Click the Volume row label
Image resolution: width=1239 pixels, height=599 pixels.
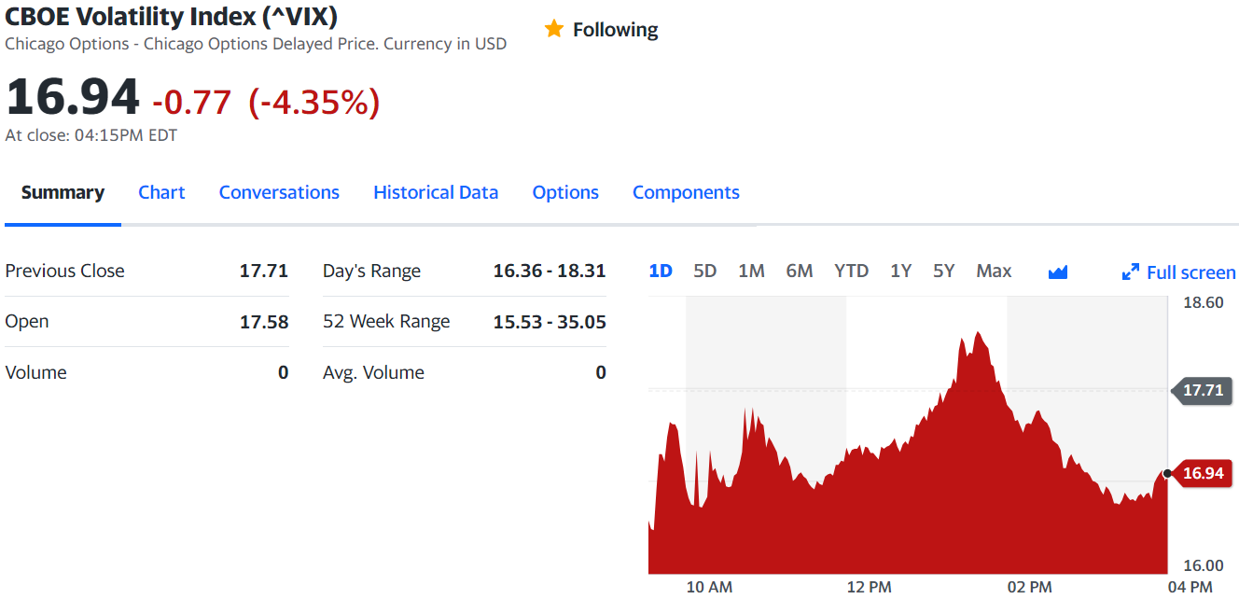(x=36, y=372)
